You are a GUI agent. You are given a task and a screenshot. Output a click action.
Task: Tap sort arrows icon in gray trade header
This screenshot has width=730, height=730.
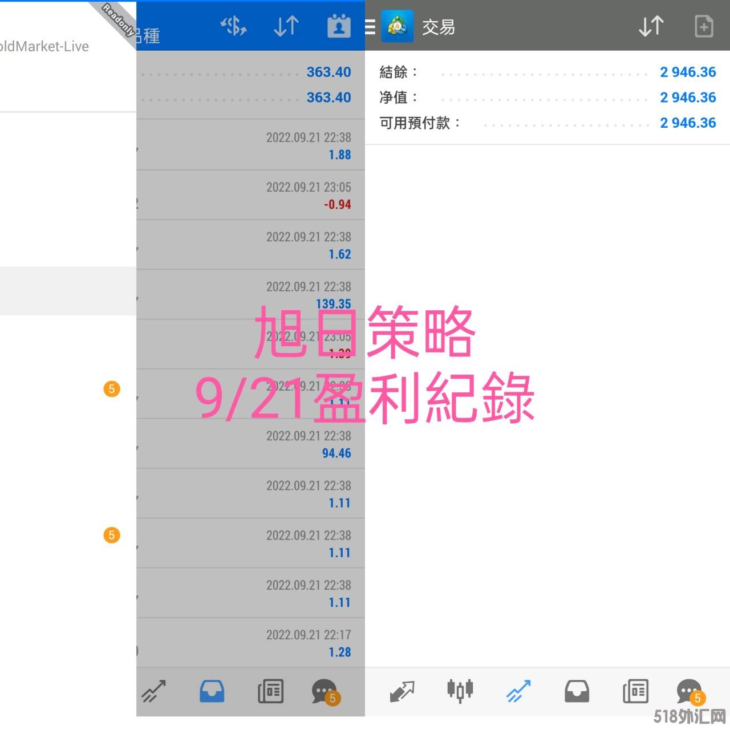pyautogui.click(x=651, y=26)
